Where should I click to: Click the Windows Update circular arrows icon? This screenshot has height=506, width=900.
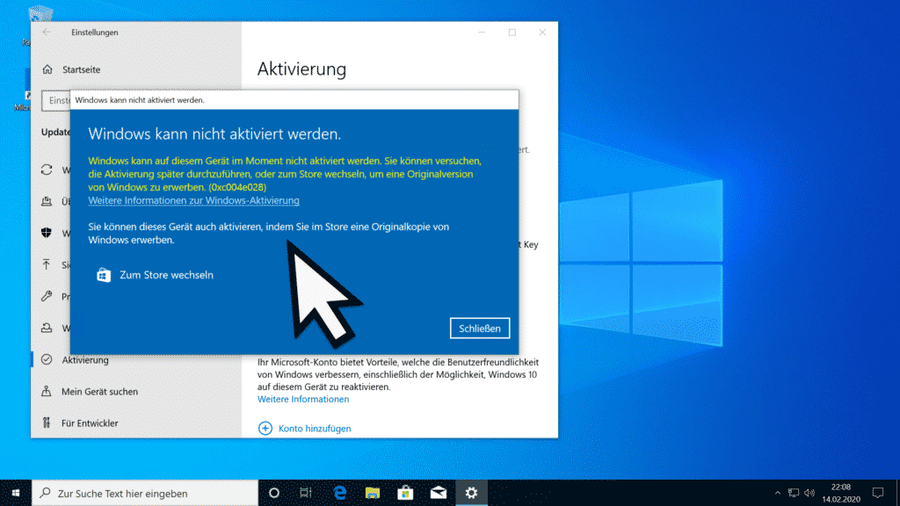pyautogui.click(x=47, y=170)
